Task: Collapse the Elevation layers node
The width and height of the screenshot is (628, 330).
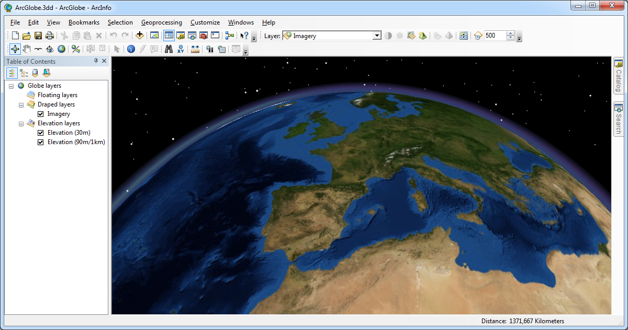Action: coord(21,123)
